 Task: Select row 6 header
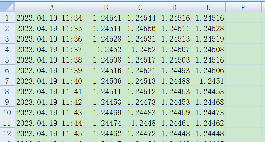click(x=7, y=70)
